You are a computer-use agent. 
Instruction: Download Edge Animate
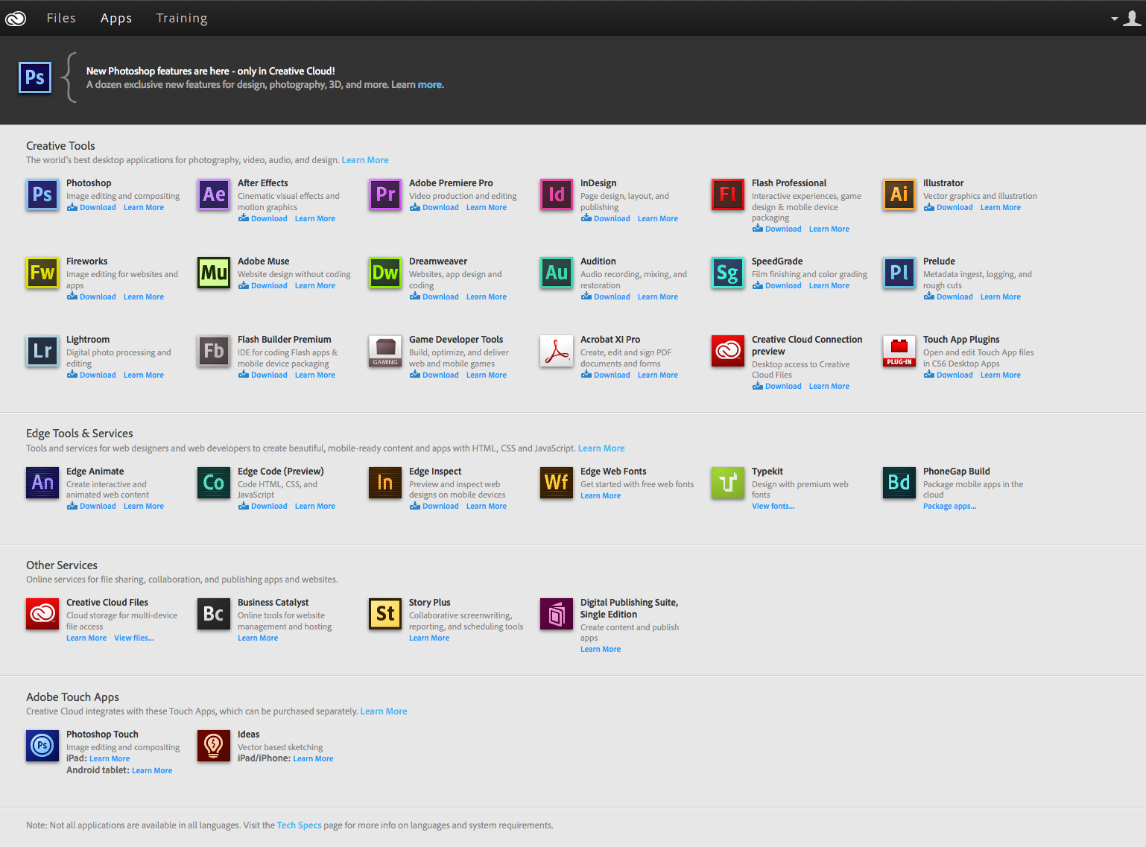tap(92, 507)
